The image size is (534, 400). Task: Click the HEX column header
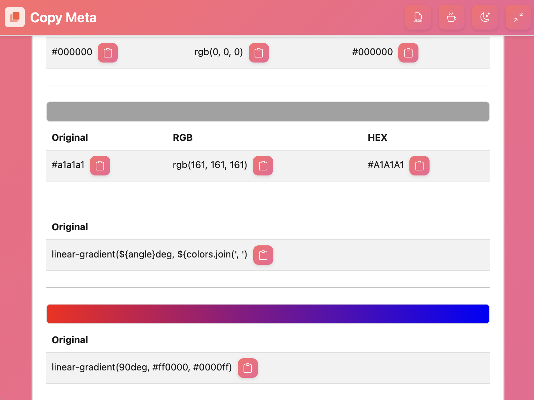[x=377, y=137]
